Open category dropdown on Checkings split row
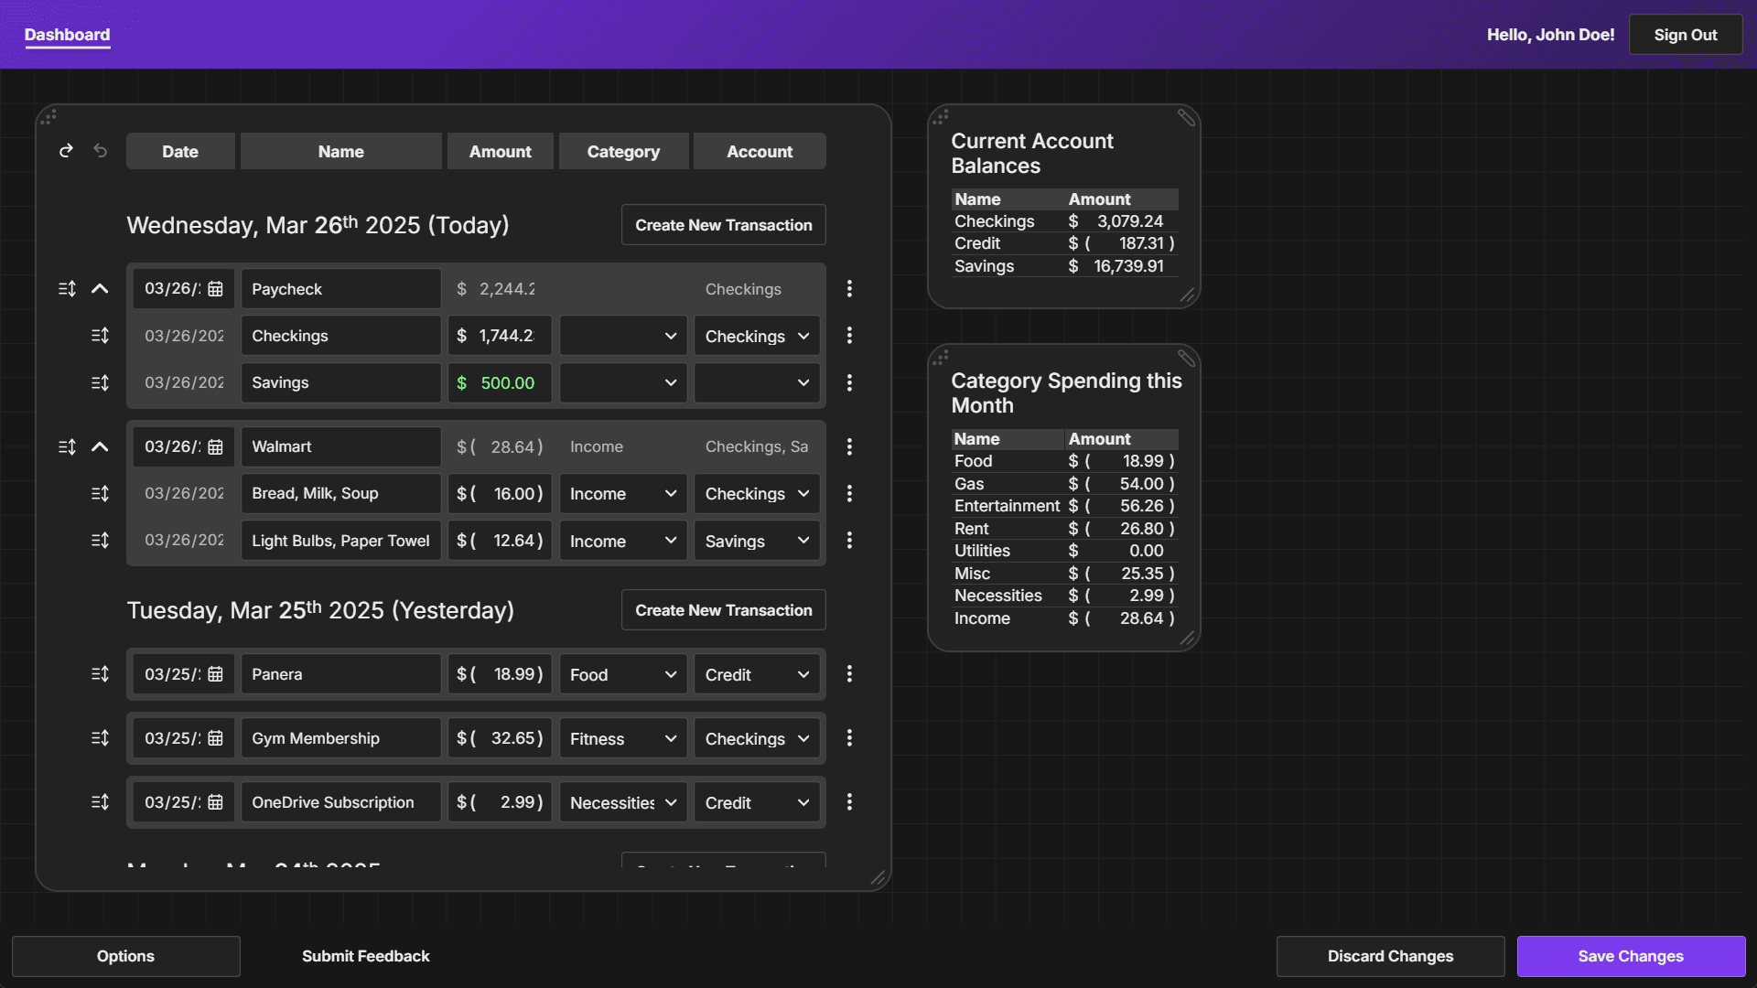This screenshot has width=1757, height=988. coord(623,336)
